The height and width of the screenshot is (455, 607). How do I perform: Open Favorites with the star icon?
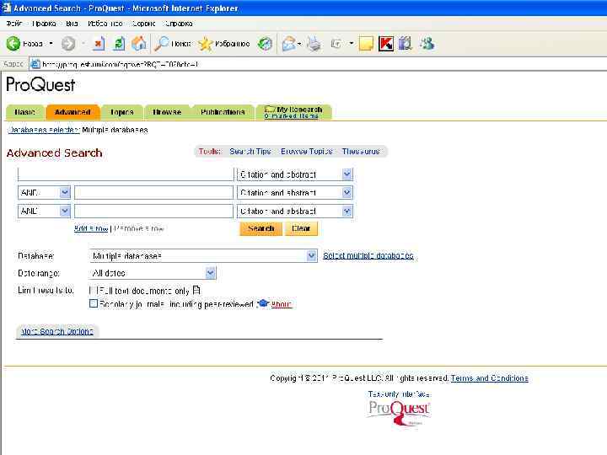[205, 44]
